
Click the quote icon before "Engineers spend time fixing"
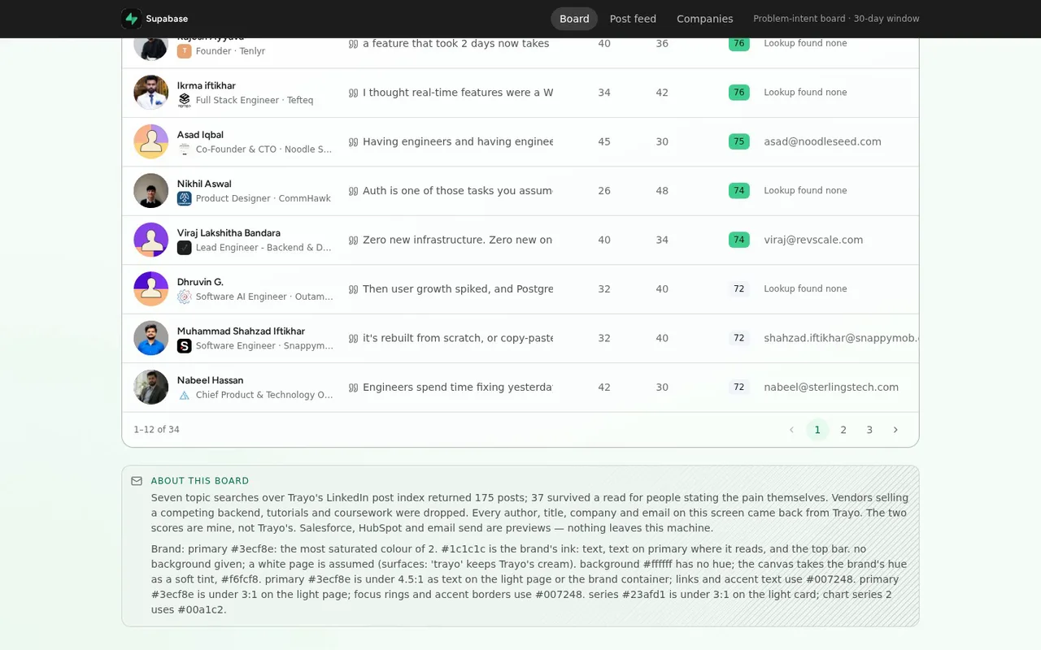pos(353,388)
